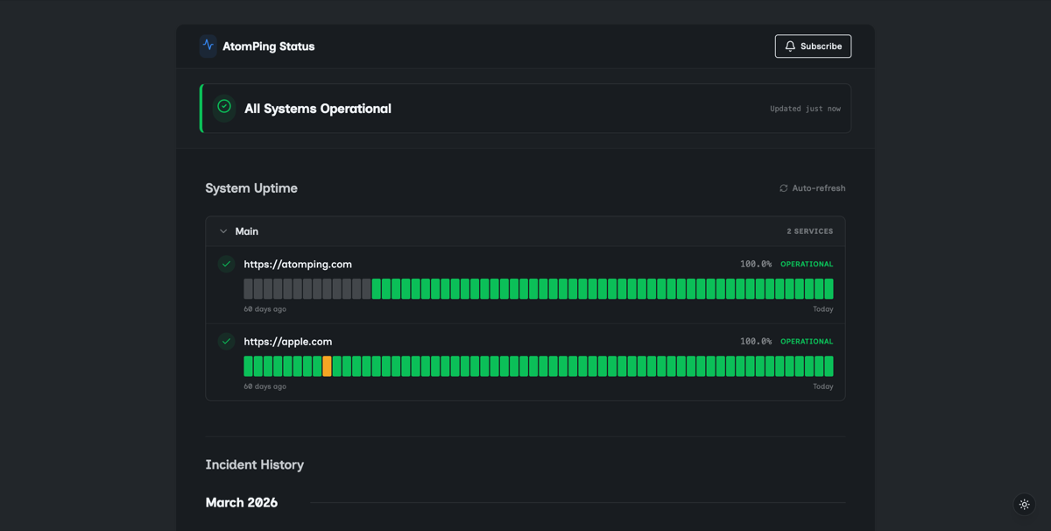Open the https://apple.com service link

[x=289, y=341]
